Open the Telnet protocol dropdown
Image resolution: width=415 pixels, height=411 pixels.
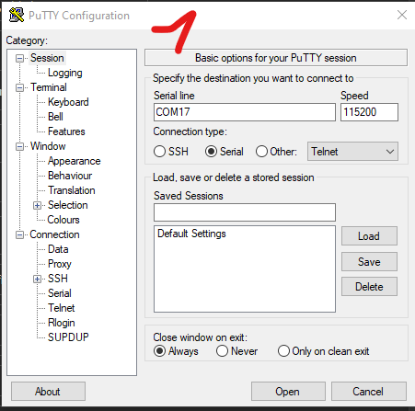pyautogui.click(x=352, y=152)
